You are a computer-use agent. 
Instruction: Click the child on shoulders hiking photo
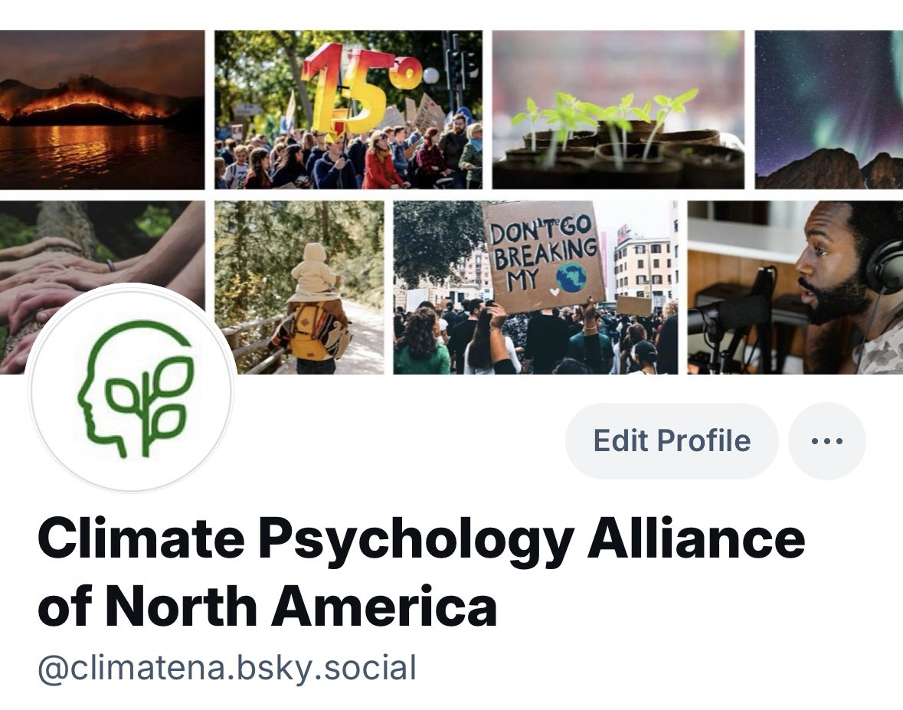299,287
